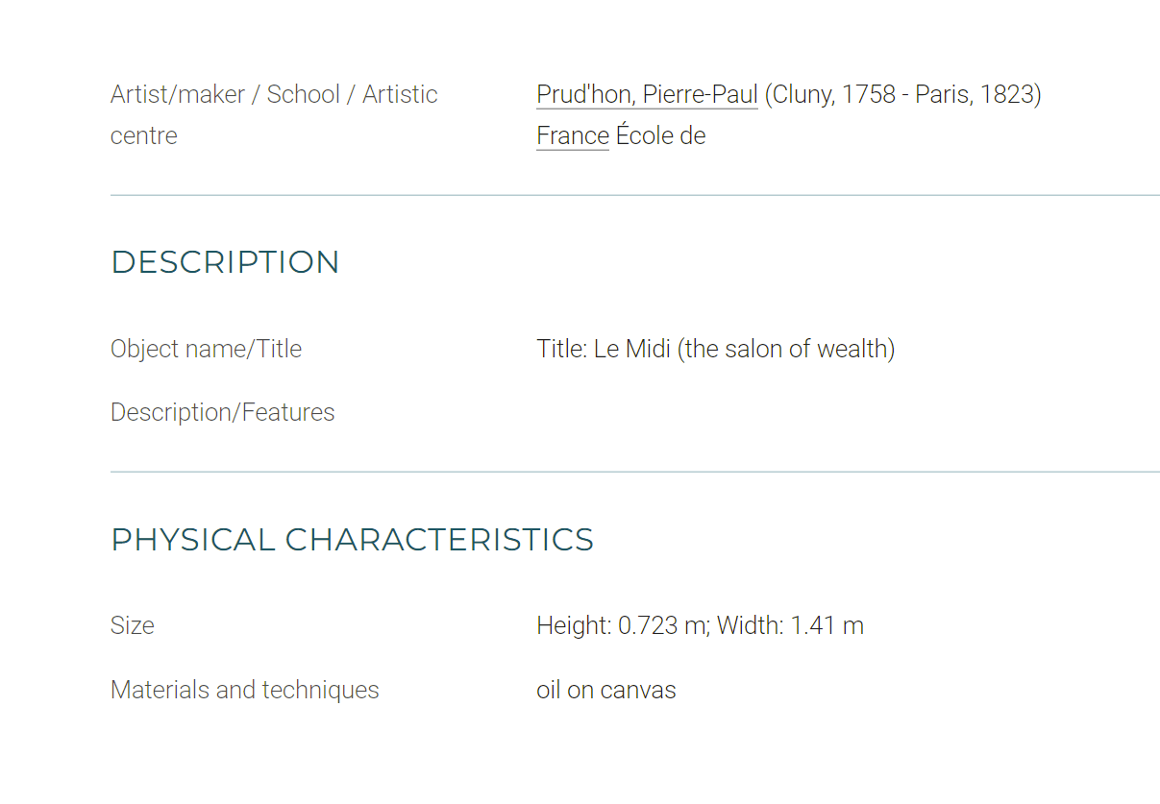Image resolution: width=1160 pixels, height=804 pixels.
Task: Click the Object name/Title label
Action: [206, 349]
